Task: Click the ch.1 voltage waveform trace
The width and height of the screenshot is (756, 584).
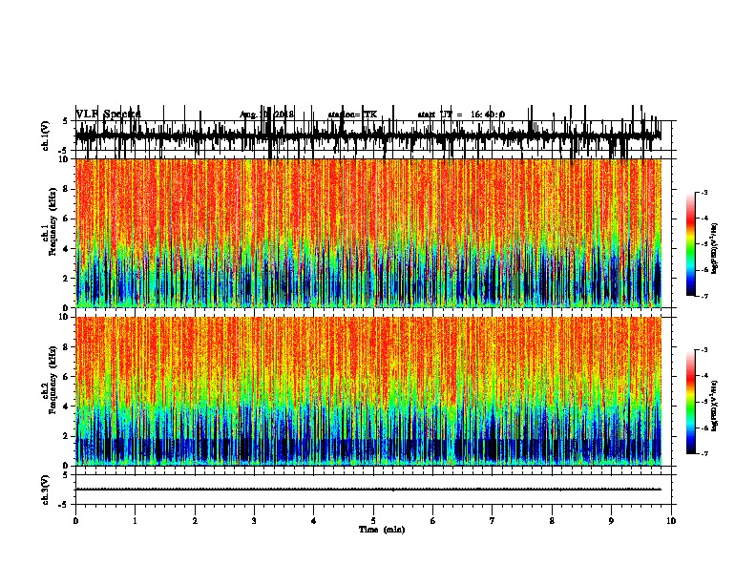Action: point(368,136)
